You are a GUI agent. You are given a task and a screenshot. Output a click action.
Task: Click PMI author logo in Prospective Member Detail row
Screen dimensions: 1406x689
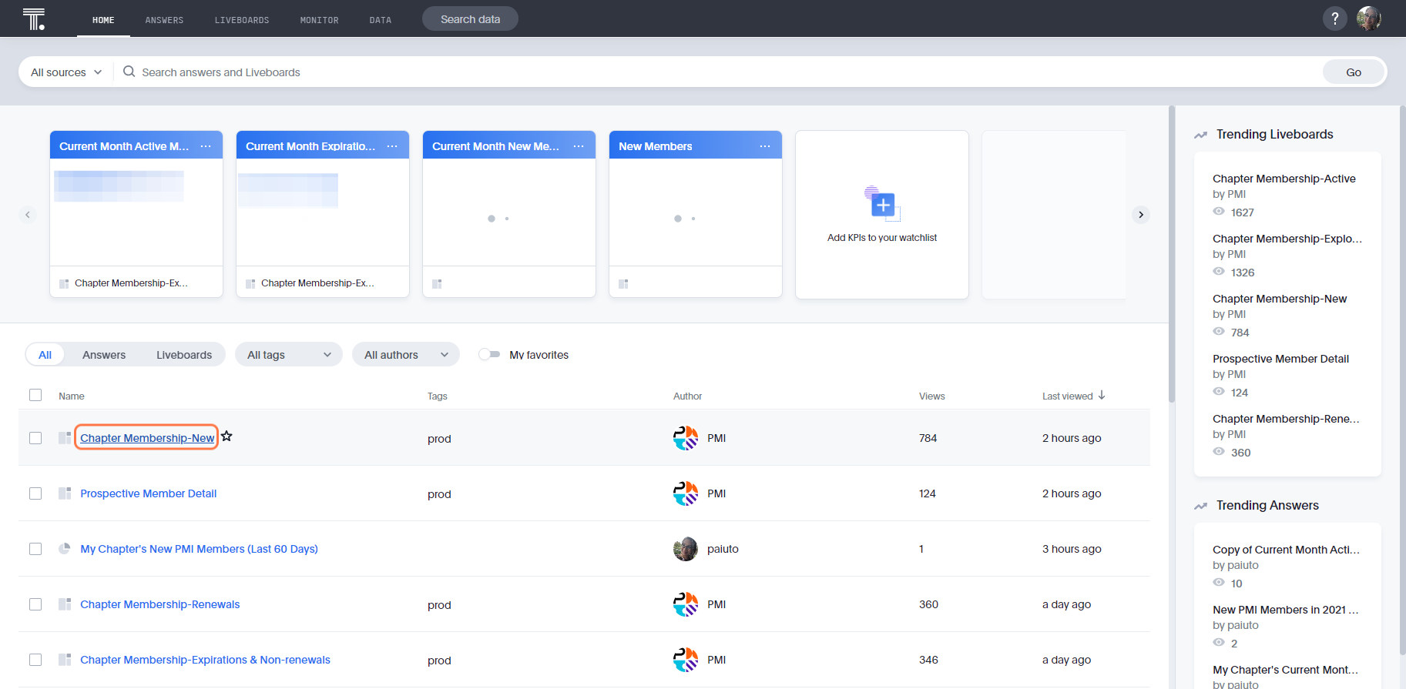pos(686,493)
